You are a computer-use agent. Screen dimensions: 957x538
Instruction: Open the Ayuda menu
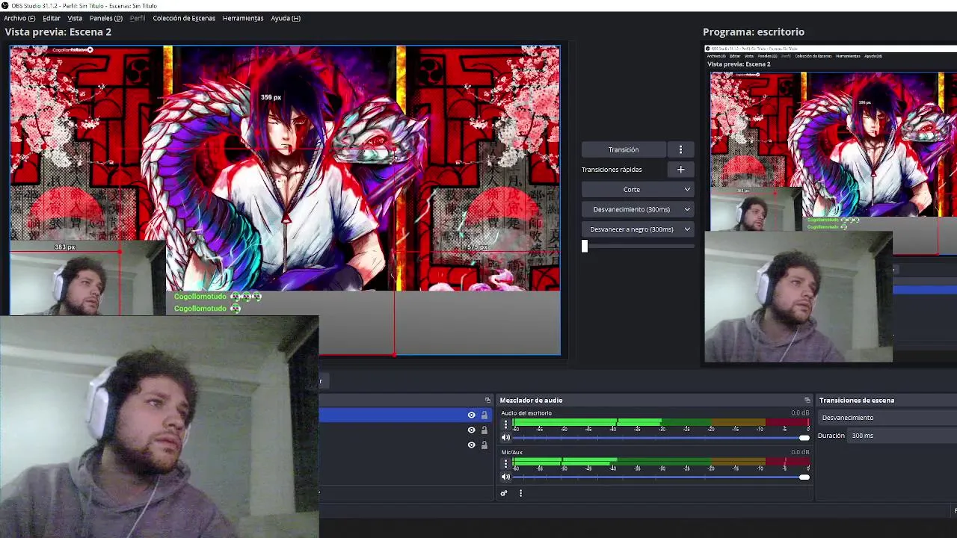point(286,18)
